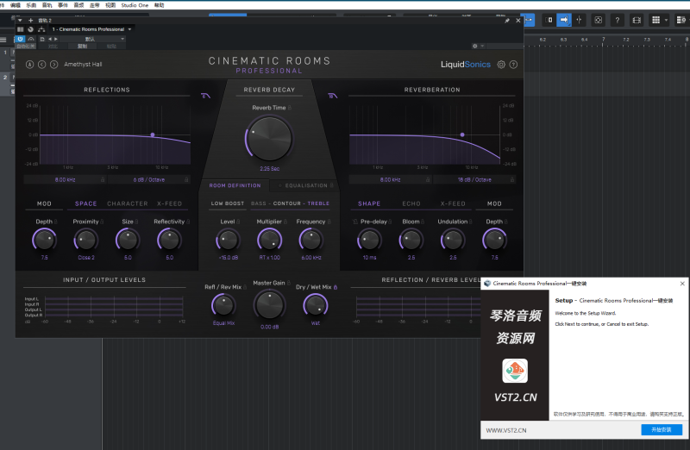This screenshot has width=690, height=450.
Task: Open the Echo tab in Reverberation
Action: [411, 204]
